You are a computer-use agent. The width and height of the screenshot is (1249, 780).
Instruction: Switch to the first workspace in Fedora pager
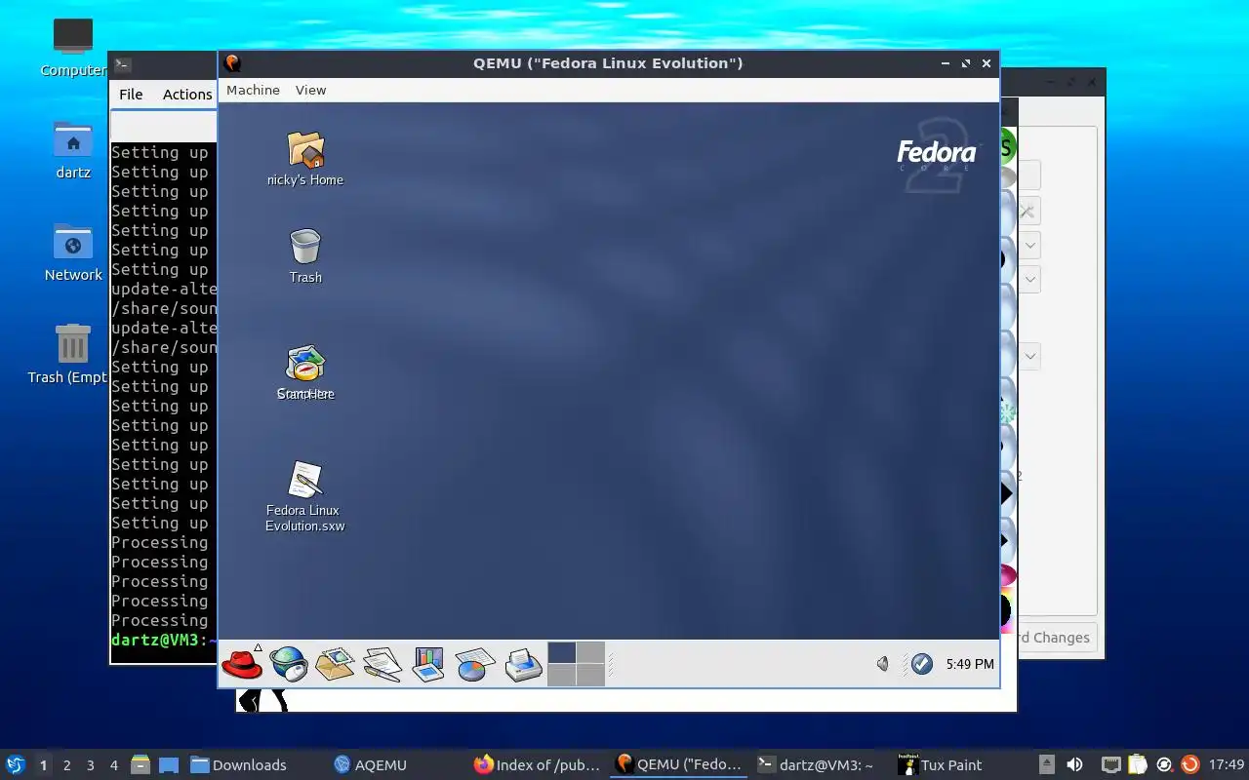pyautogui.click(x=561, y=652)
